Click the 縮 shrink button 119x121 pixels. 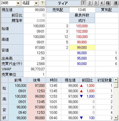tap(108, 3)
